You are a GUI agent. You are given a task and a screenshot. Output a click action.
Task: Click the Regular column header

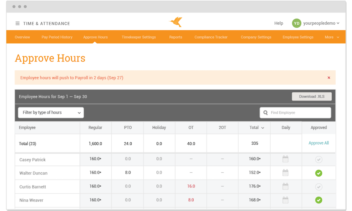[95, 128]
